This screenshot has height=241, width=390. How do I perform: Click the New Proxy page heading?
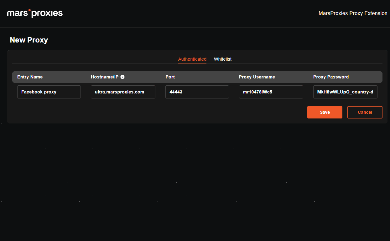29,40
